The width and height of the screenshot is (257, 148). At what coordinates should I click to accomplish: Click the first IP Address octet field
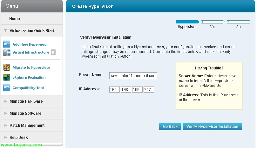point(114,90)
